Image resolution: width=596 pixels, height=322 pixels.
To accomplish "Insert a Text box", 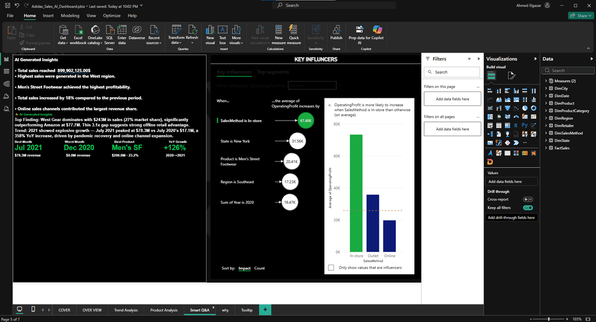I will click(222, 34).
